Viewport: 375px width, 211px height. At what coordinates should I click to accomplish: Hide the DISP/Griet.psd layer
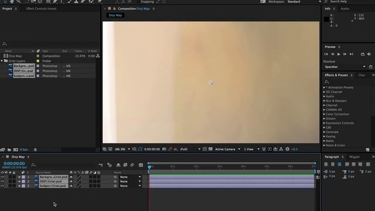point(2,181)
